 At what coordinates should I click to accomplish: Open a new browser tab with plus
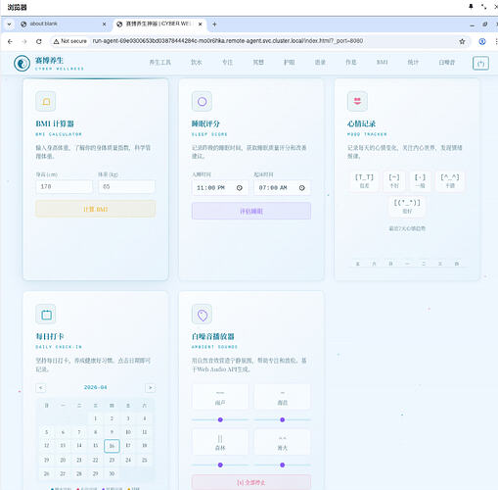coord(214,24)
